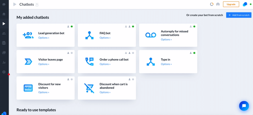Click the Chatbots page title in header

[x=27, y=4]
